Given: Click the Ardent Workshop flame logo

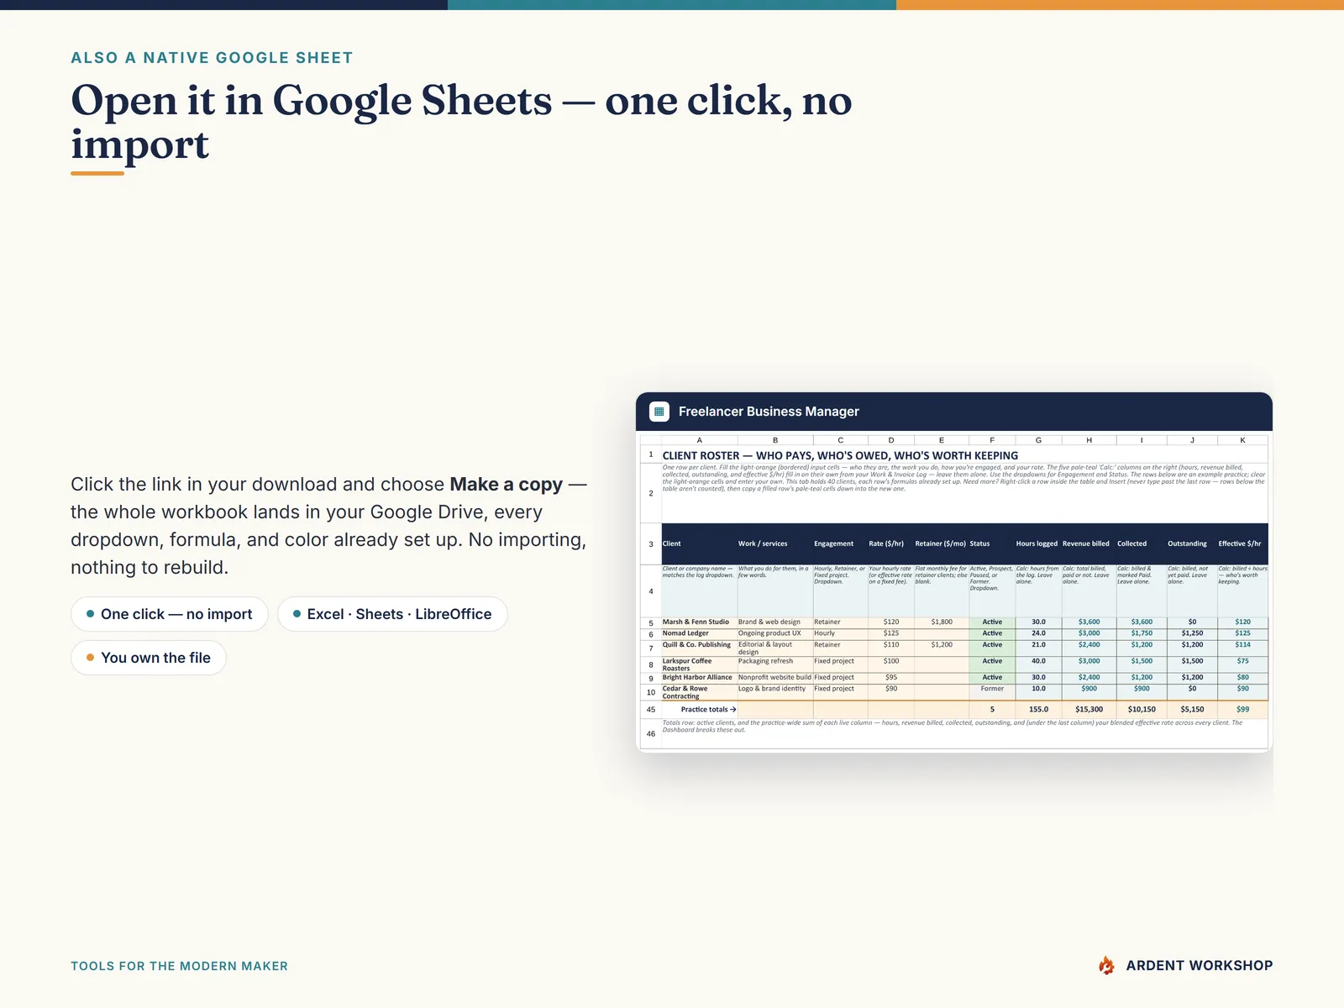Looking at the screenshot, I should 1107,966.
